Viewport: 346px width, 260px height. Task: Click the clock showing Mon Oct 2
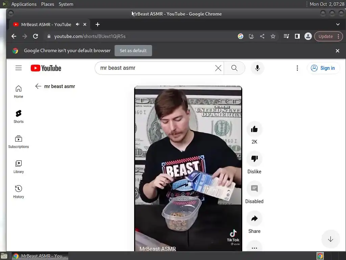tap(327, 4)
